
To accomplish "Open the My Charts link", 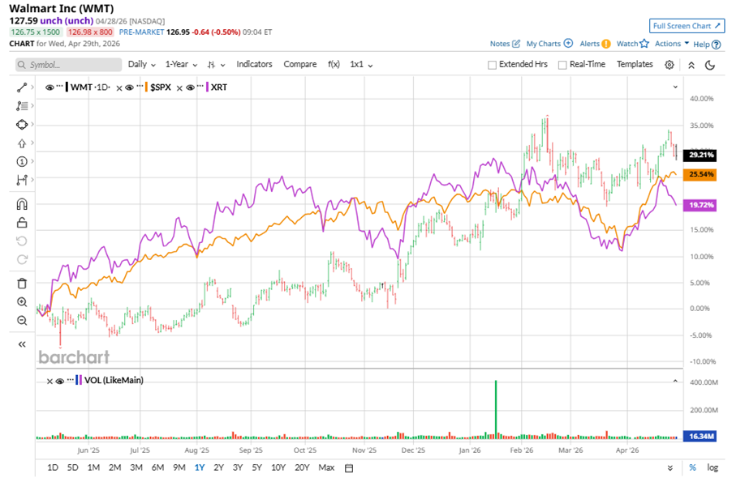I will (549, 44).
